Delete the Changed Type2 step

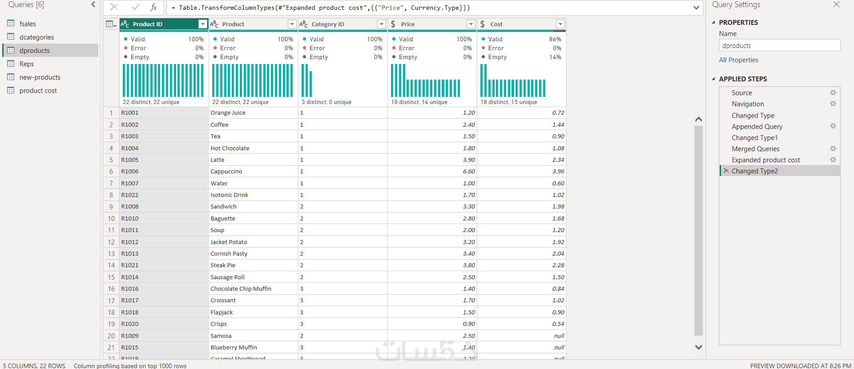click(x=726, y=171)
